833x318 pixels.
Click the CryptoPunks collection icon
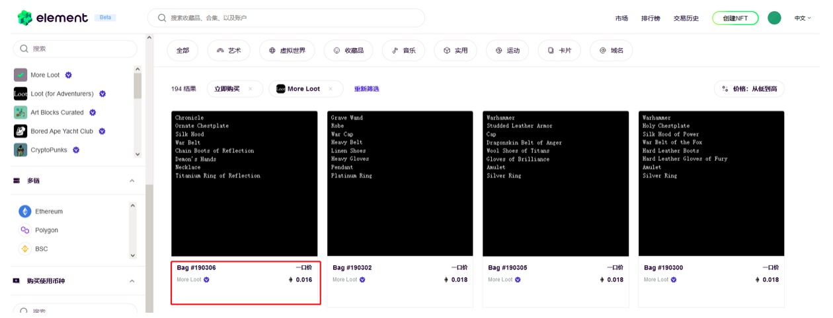20,150
